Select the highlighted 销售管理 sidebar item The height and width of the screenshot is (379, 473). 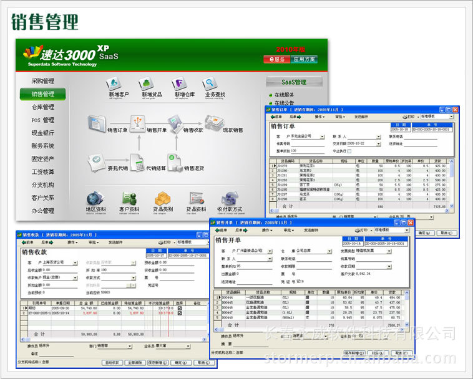43,94
